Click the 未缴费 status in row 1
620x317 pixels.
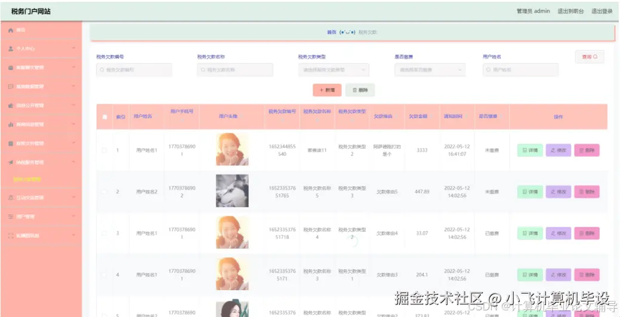coord(492,150)
